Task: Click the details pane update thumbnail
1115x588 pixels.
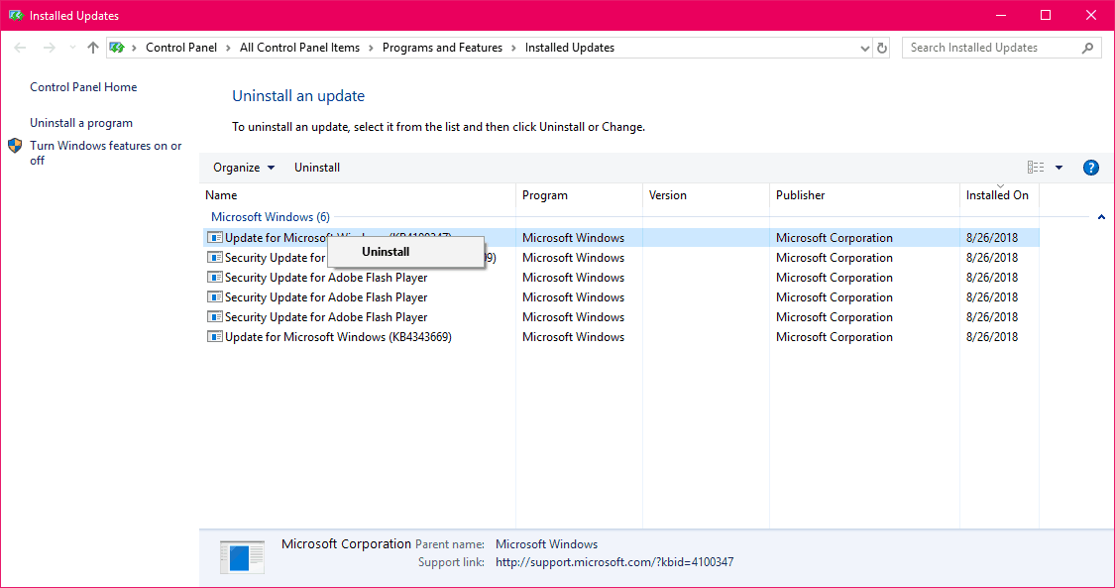Action: [242, 556]
